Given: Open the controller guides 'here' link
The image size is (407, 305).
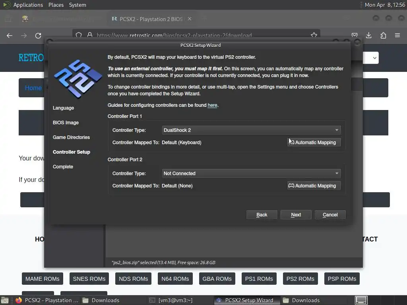Looking at the screenshot, I should coord(212,105).
